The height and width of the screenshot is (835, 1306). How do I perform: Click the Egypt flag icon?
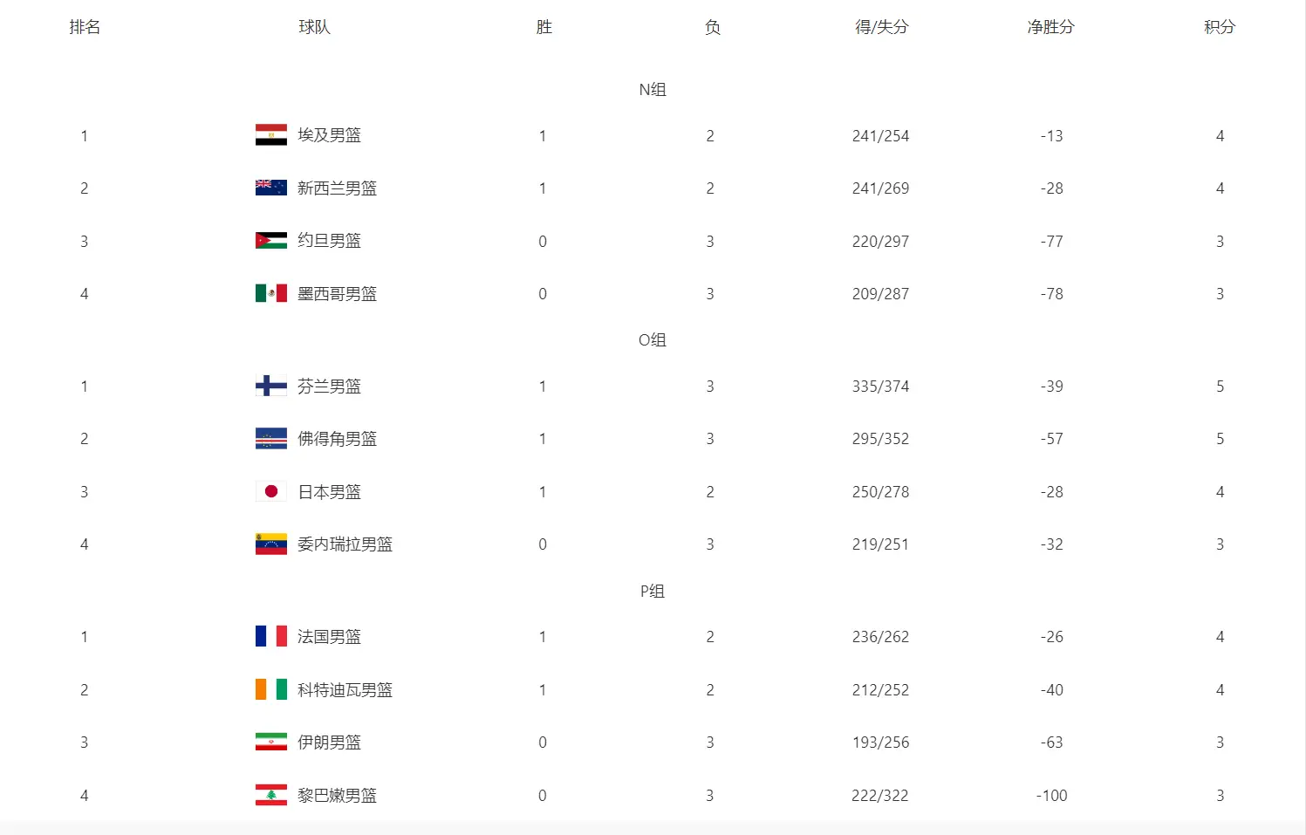[270, 135]
